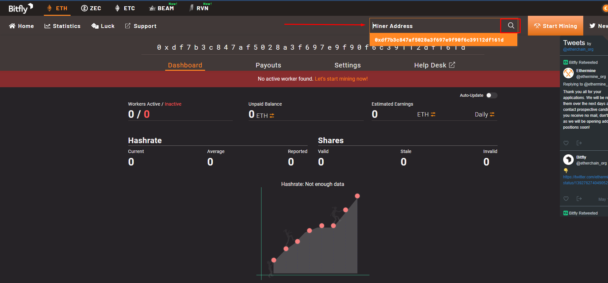Image resolution: width=608 pixels, height=283 pixels.
Task: Open the Ethermine profile avatar
Action: pos(568,73)
